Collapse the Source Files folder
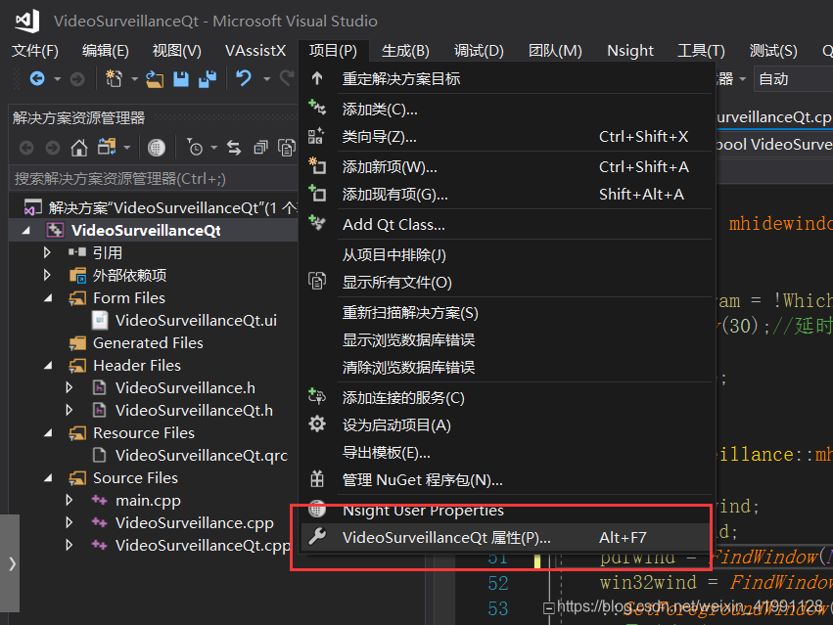The width and height of the screenshot is (833, 625). pyautogui.click(x=48, y=478)
